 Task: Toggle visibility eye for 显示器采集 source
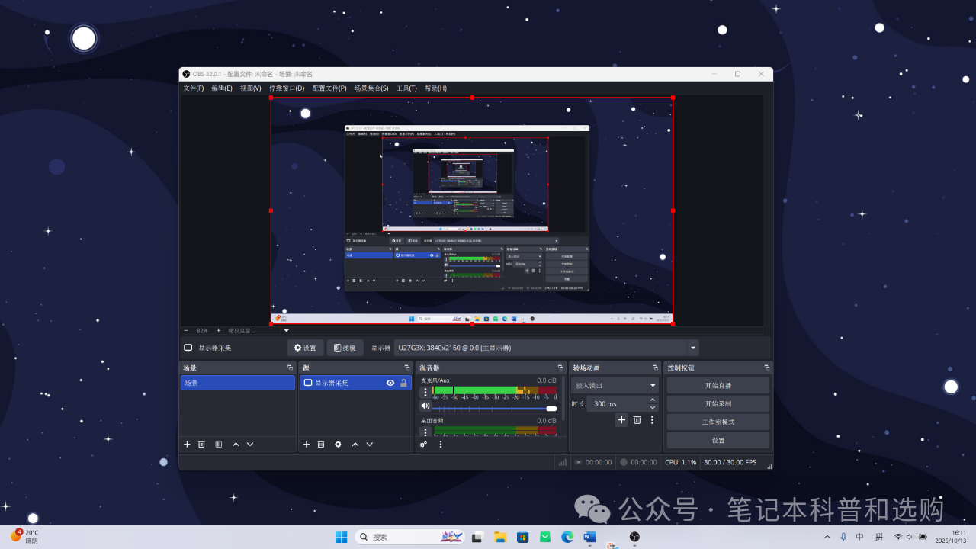390,383
